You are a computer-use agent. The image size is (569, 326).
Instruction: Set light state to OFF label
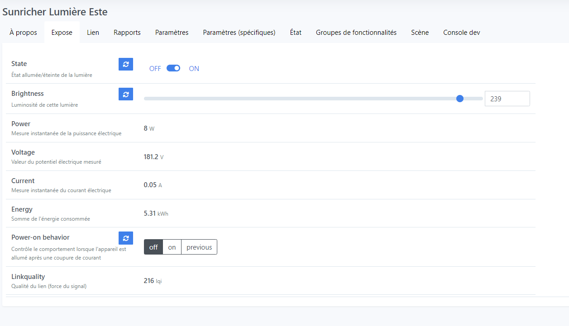[155, 69]
